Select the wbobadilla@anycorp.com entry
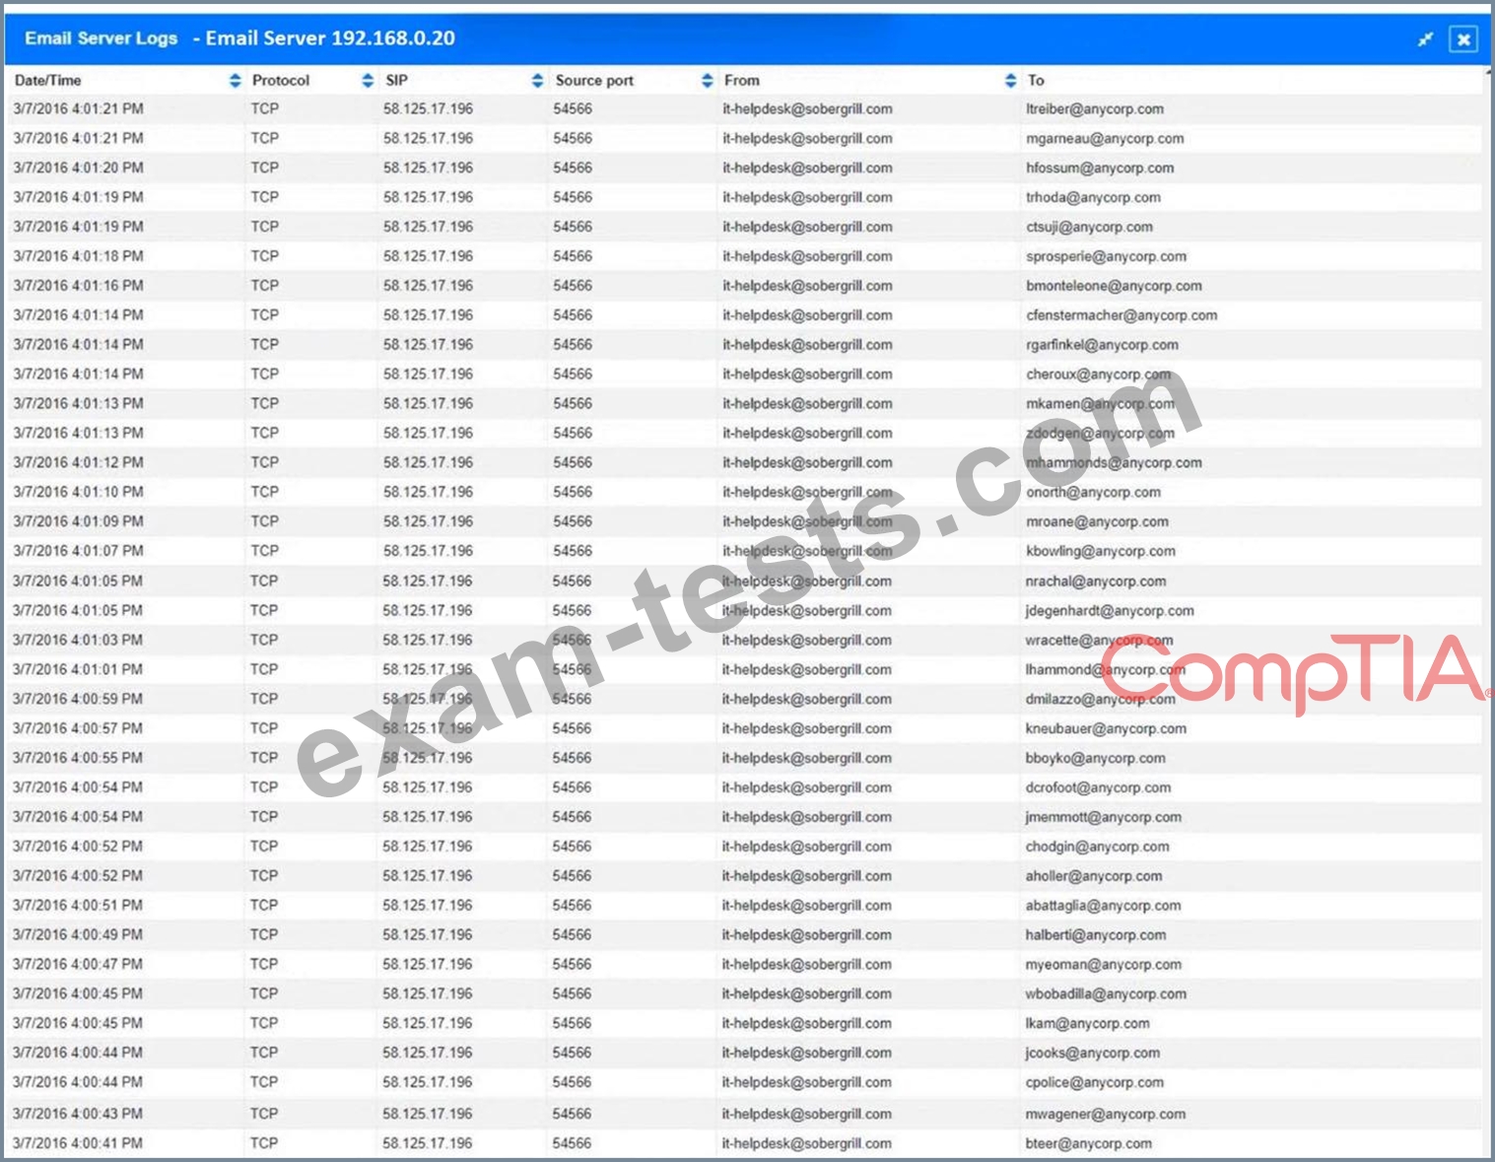The height and width of the screenshot is (1162, 1495). pos(1105,993)
